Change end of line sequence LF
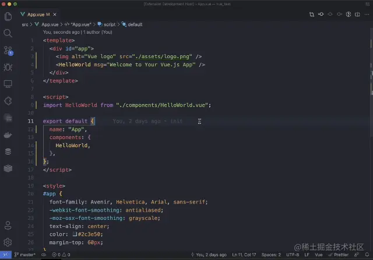 [x=307, y=255]
